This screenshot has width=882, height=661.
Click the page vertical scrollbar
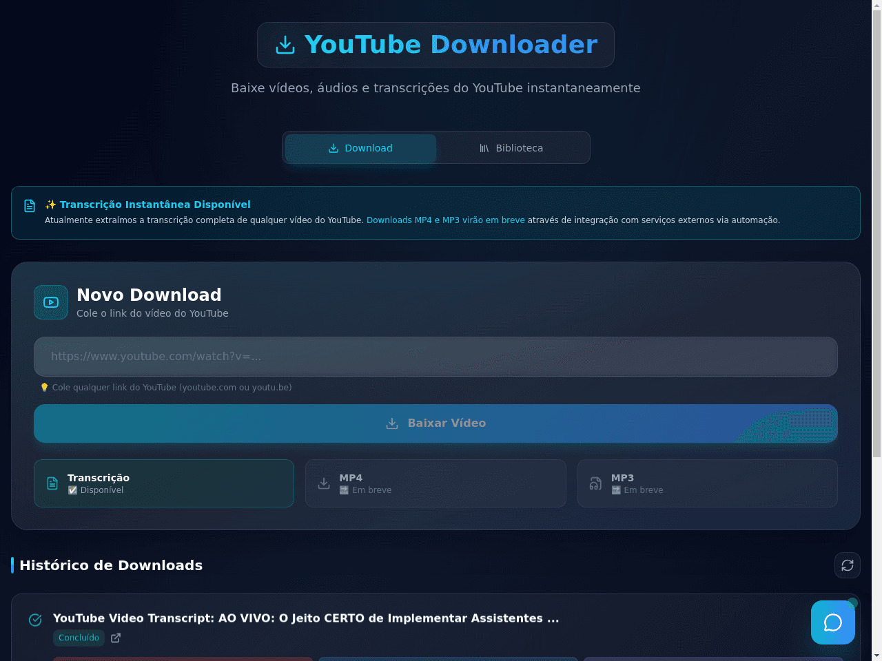(876, 234)
